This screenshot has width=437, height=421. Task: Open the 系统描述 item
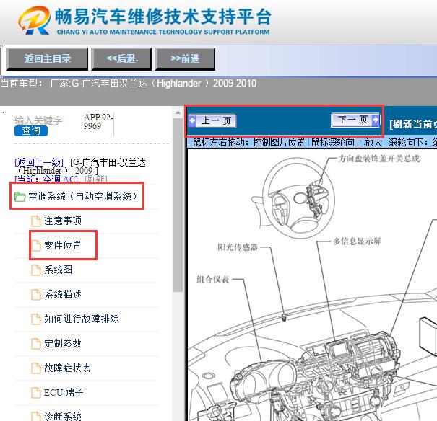click(x=62, y=294)
